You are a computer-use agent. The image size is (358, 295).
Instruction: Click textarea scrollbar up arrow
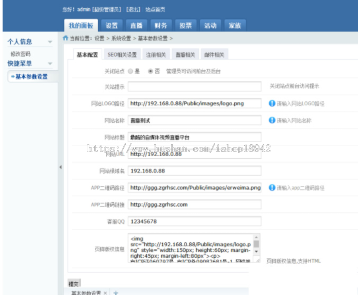257,237
